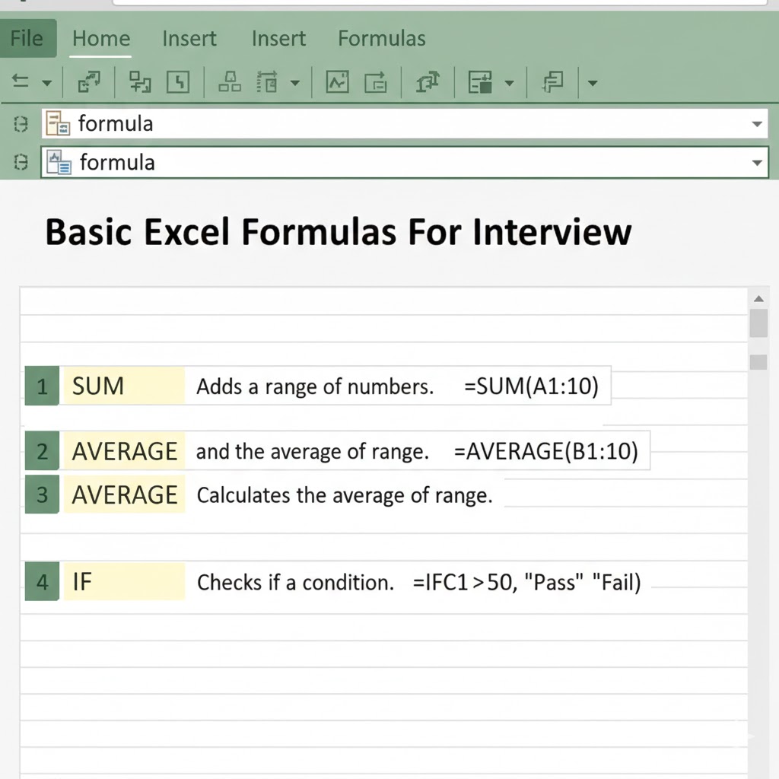
Task: Switch to the Formulas tab
Action: 381,38
